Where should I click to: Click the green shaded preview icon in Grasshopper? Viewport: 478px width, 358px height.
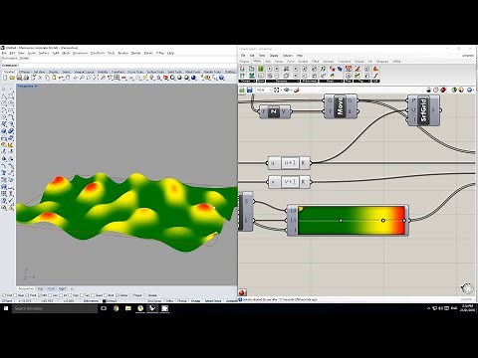pyautogui.click(x=454, y=89)
